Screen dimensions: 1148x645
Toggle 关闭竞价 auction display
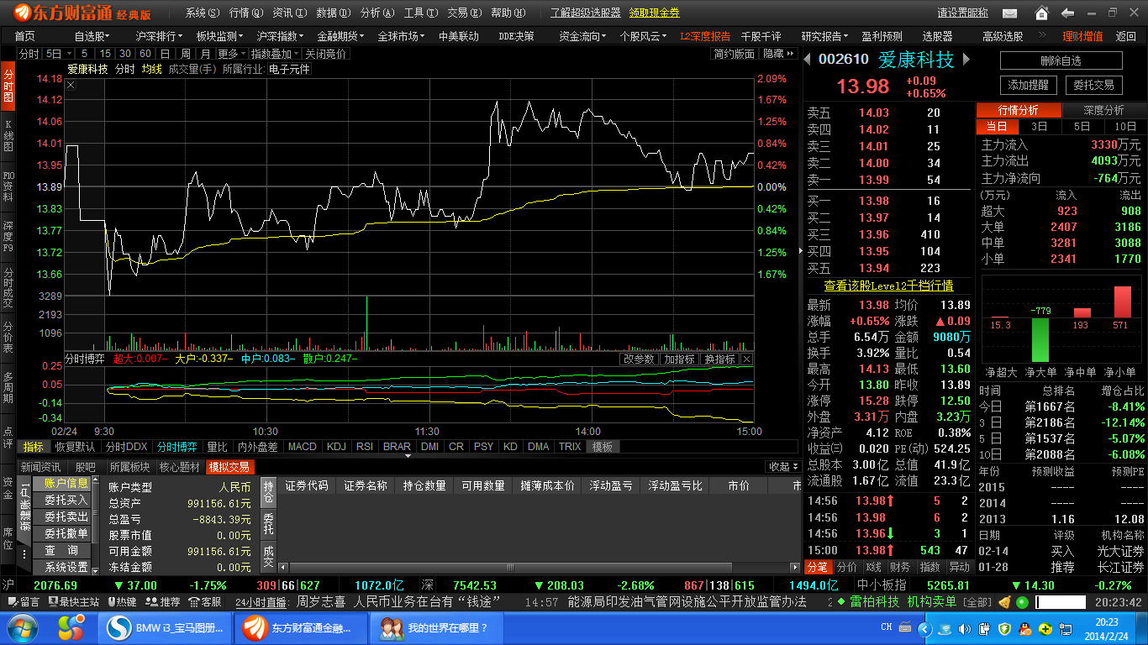coord(325,53)
